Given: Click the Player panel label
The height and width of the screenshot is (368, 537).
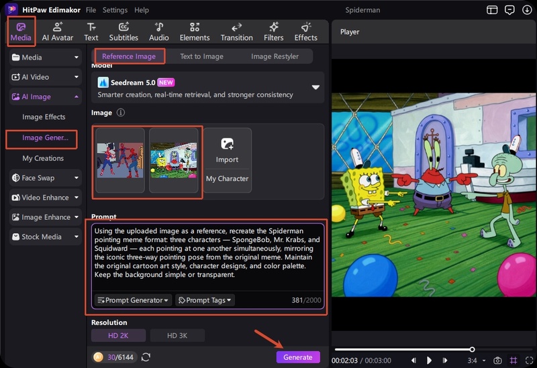Looking at the screenshot, I should 350,32.
